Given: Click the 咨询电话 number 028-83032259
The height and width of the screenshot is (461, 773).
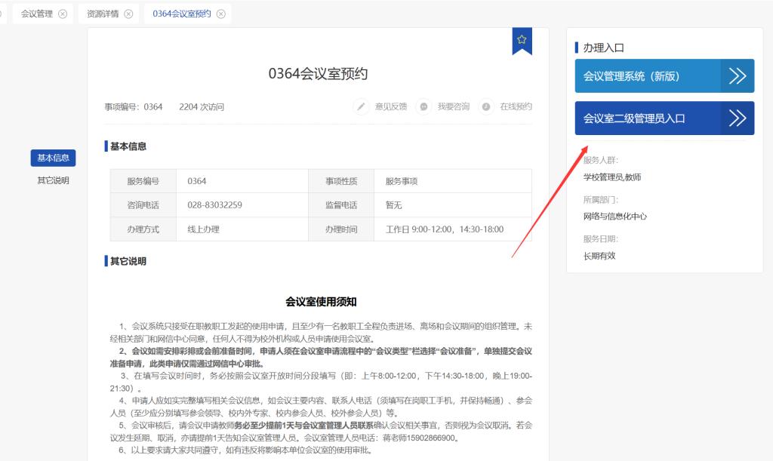Looking at the screenshot, I should 214,204.
